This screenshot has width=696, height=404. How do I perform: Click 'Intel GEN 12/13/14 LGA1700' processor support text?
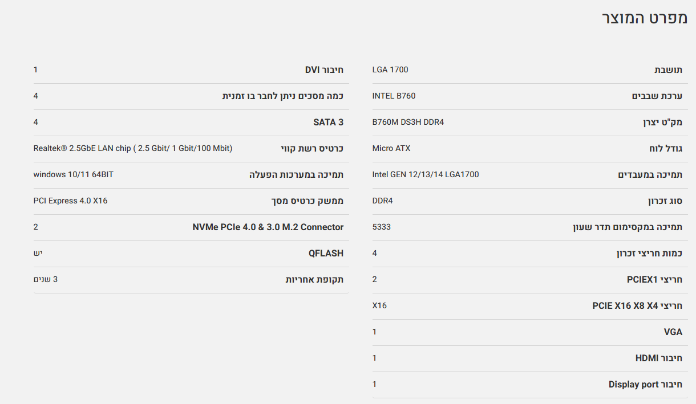[x=426, y=175]
